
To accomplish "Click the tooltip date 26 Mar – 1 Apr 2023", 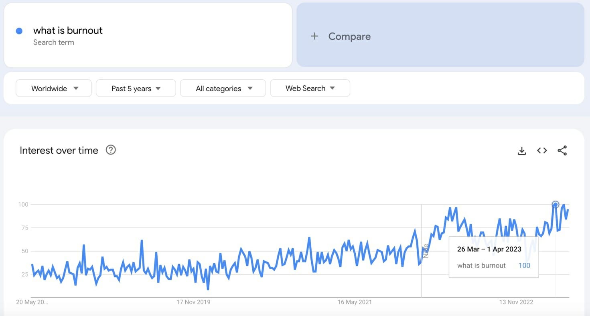I will (x=489, y=249).
